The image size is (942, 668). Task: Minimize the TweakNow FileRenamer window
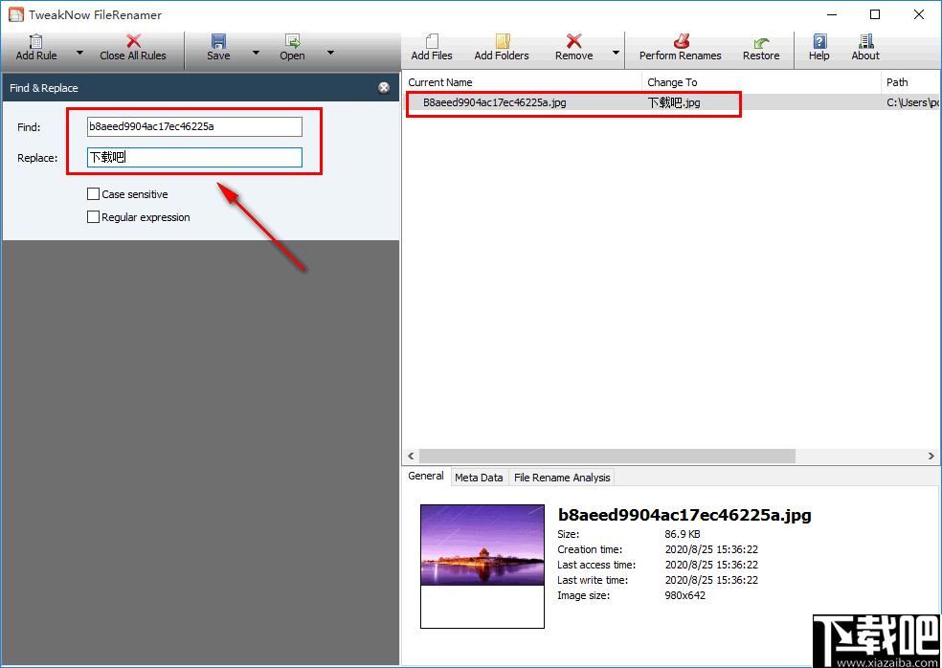coord(832,14)
